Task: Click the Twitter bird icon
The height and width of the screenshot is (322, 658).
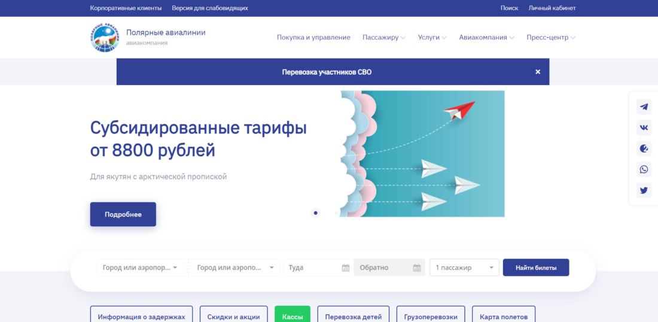Action: (644, 190)
